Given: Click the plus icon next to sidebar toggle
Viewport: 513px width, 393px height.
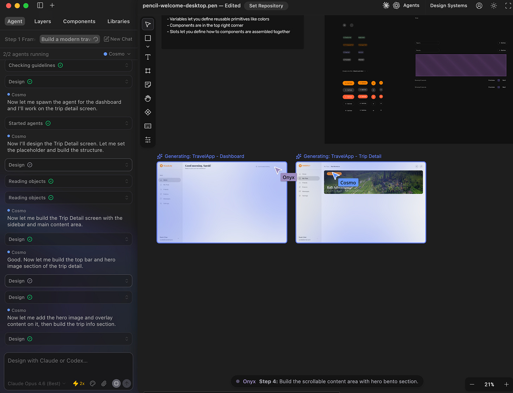Looking at the screenshot, I should (52, 5).
